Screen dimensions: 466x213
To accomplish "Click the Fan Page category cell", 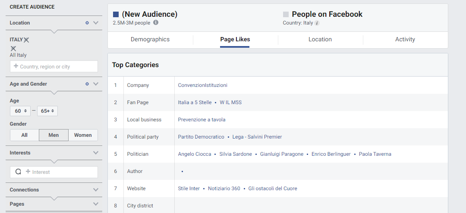I will click(149, 102).
